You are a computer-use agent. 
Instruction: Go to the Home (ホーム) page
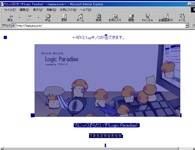(80, 18)
